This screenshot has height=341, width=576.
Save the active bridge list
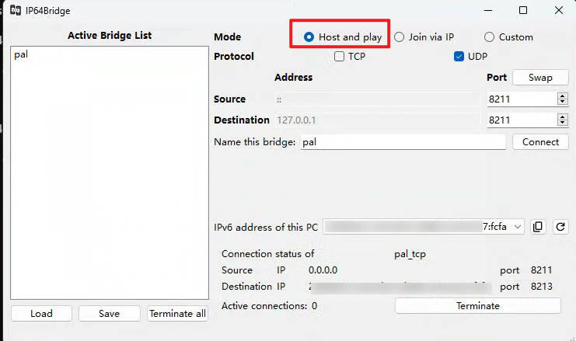tap(109, 314)
